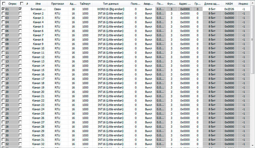Viewport: 255px width, 148px height.
Task: Click the Протокол column header
Action: 57,4
